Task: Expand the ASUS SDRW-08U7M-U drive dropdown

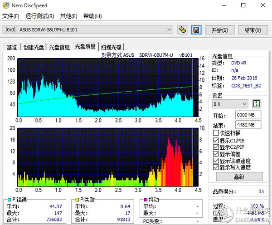Action: tap(88, 29)
